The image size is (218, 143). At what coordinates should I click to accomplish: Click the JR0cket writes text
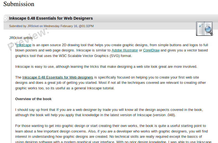pyautogui.click(x=21, y=38)
